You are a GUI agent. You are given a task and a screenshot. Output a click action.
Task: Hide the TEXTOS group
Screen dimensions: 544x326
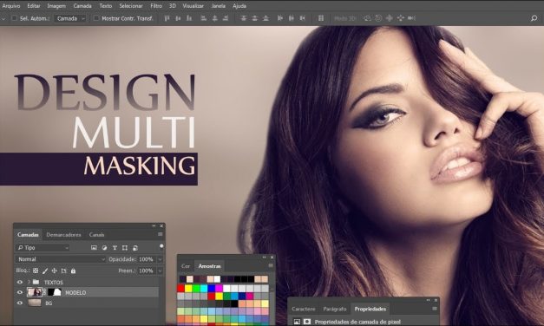[x=20, y=283]
